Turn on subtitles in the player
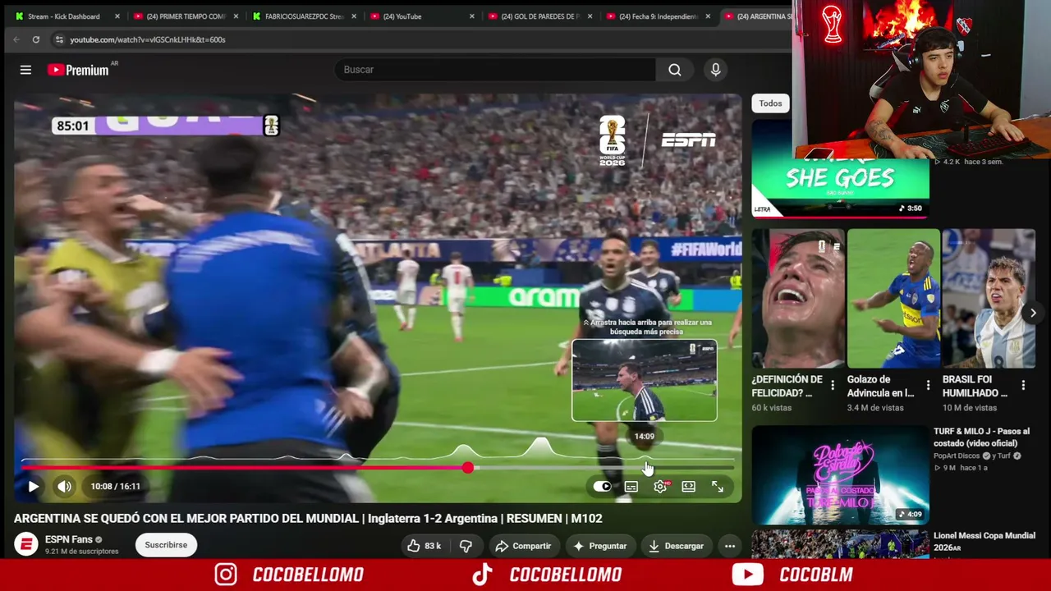This screenshot has width=1051, height=591. pyautogui.click(x=631, y=487)
